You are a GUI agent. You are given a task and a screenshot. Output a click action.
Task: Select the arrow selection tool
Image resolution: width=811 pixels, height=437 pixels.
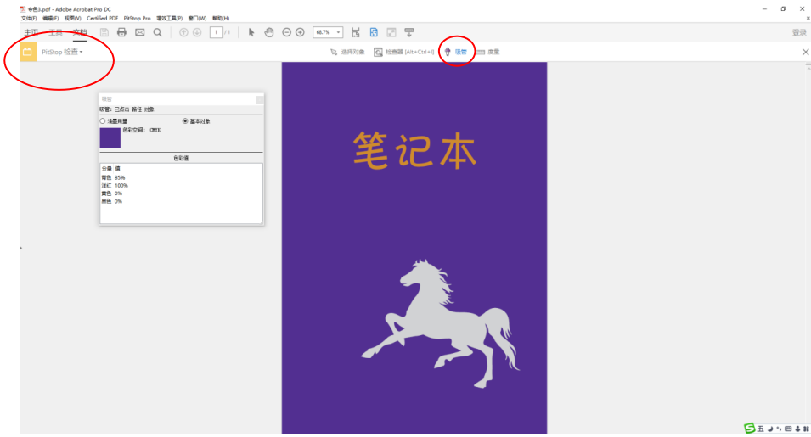tap(251, 32)
